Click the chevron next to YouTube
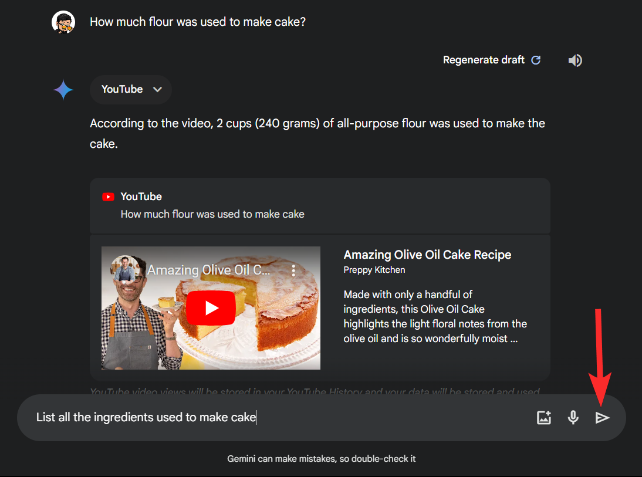642x477 pixels. point(158,89)
